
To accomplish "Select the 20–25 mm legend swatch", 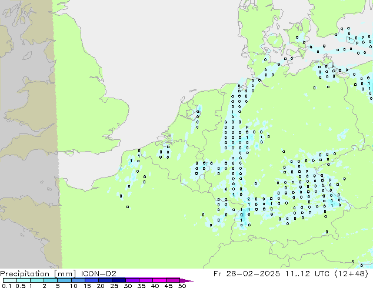I will [105, 280].
